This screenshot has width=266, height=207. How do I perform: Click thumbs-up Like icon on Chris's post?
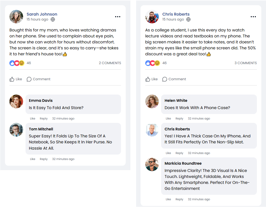[148, 79]
